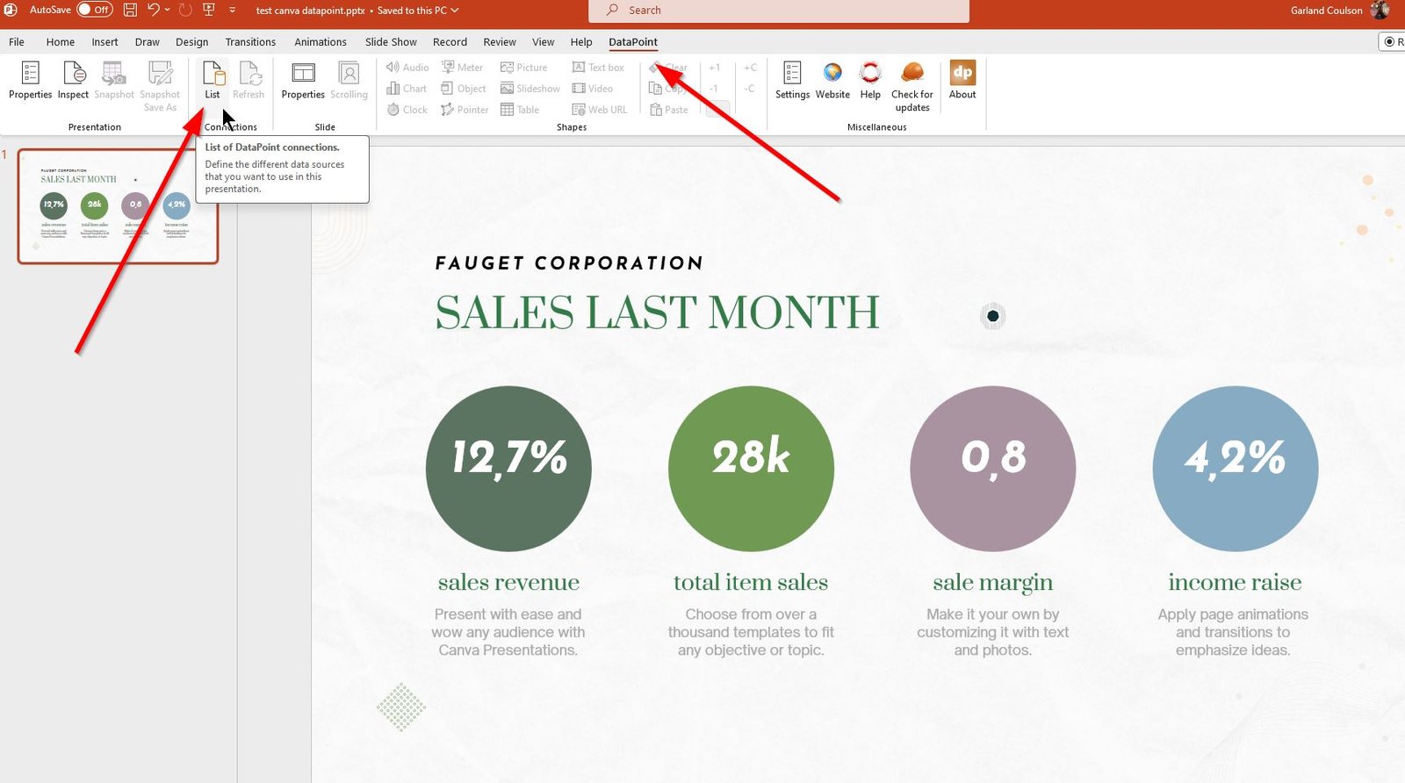Open the Slide Show tab

[391, 42]
